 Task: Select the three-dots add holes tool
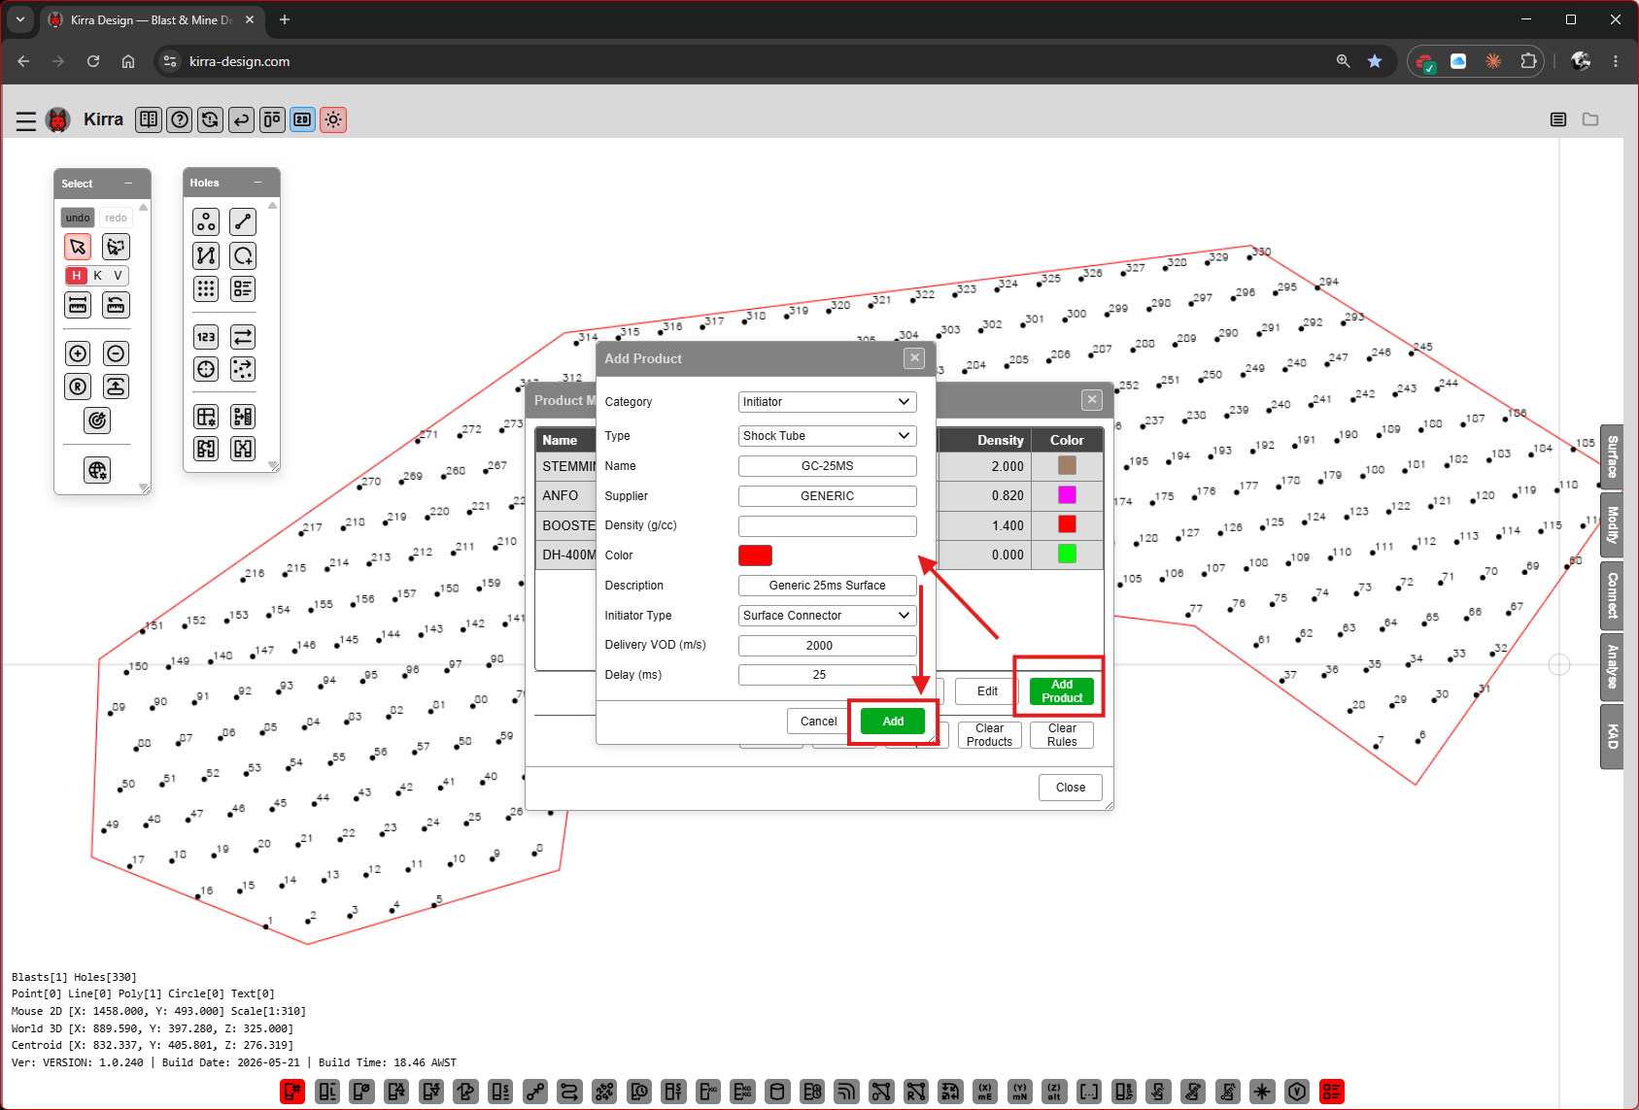(206, 222)
